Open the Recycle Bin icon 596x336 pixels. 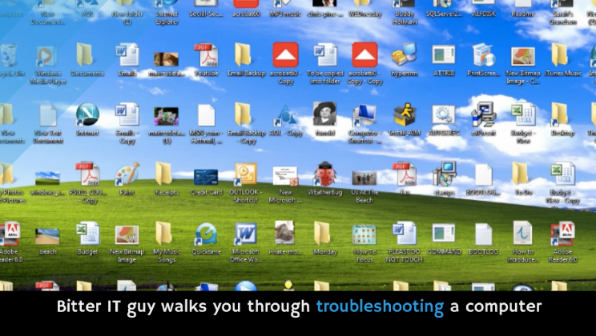coord(8,56)
